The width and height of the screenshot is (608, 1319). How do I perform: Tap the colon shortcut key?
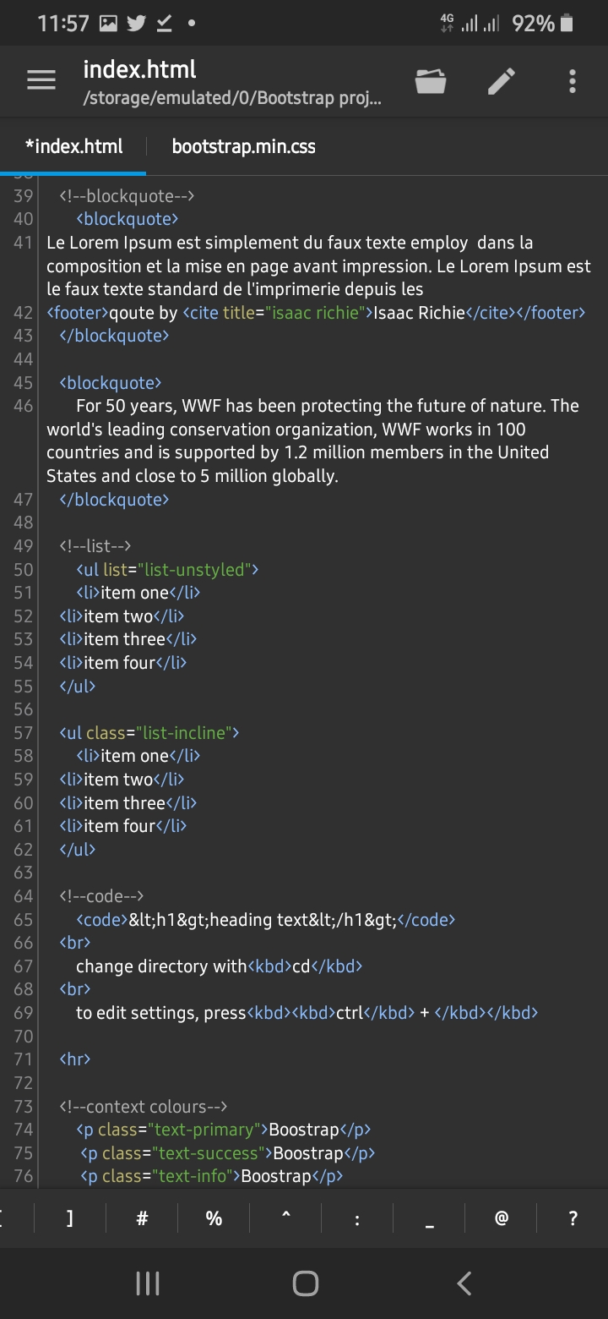point(357,1218)
